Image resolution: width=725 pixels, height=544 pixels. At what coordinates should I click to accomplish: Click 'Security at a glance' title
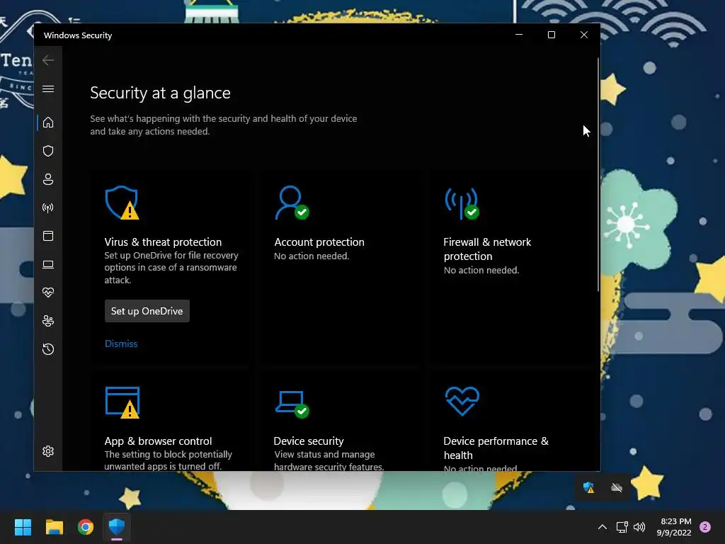[161, 93]
